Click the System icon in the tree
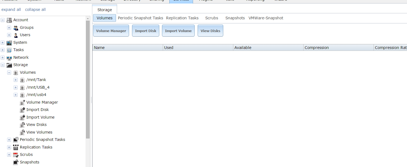 tap(9, 43)
